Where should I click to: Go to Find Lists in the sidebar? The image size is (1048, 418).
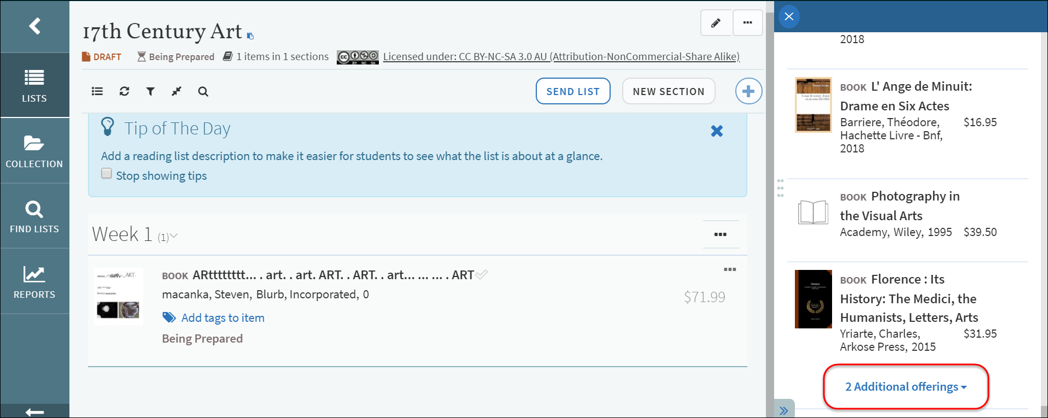[x=34, y=216]
